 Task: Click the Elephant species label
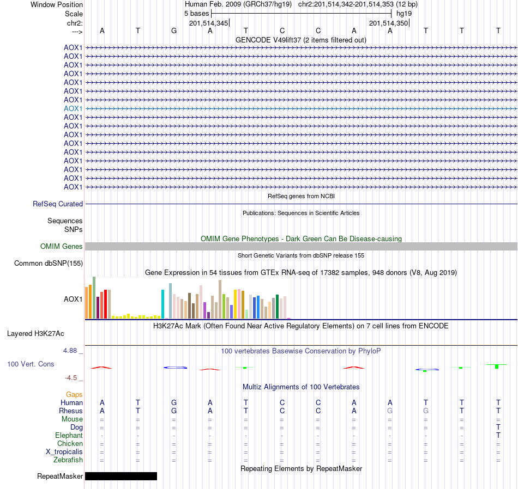(69, 436)
